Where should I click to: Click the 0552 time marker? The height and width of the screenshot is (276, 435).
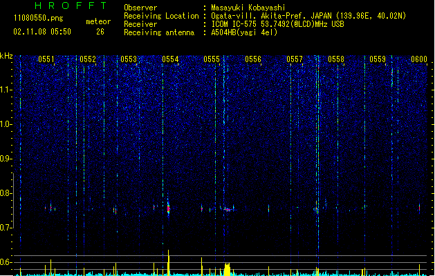coord(88,59)
